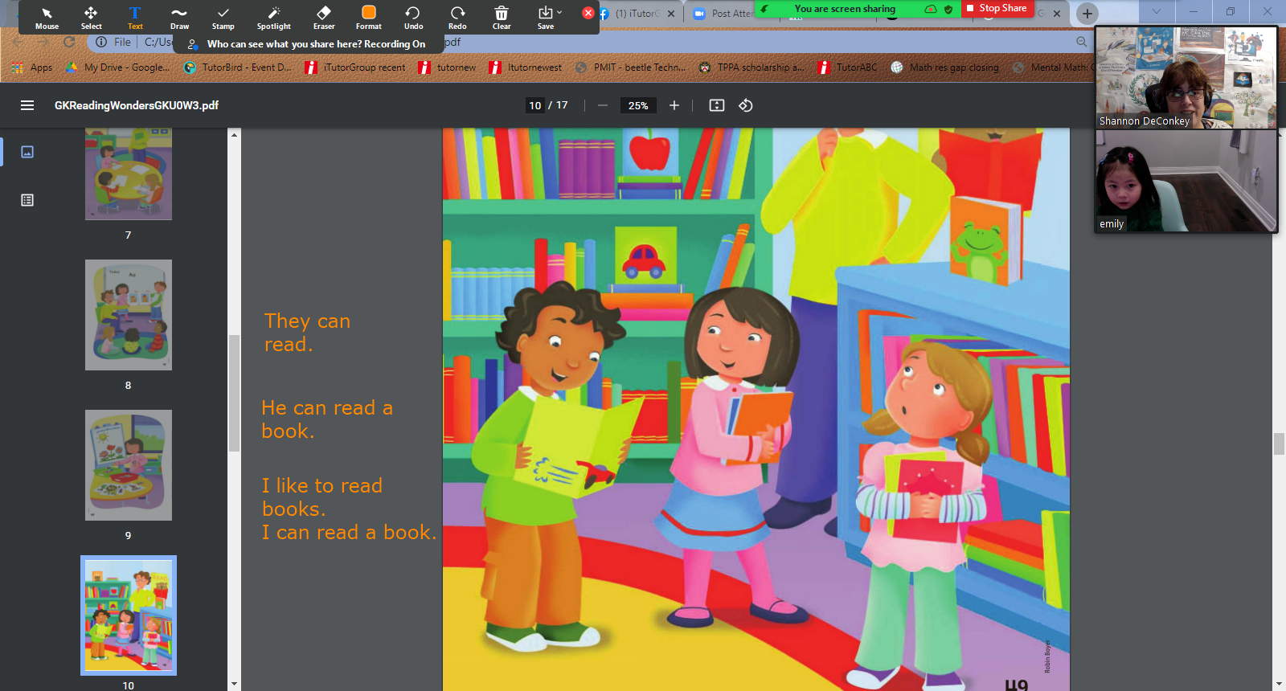Select the Mouse annotation tool
This screenshot has height=691, width=1286.
(x=47, y=18)
